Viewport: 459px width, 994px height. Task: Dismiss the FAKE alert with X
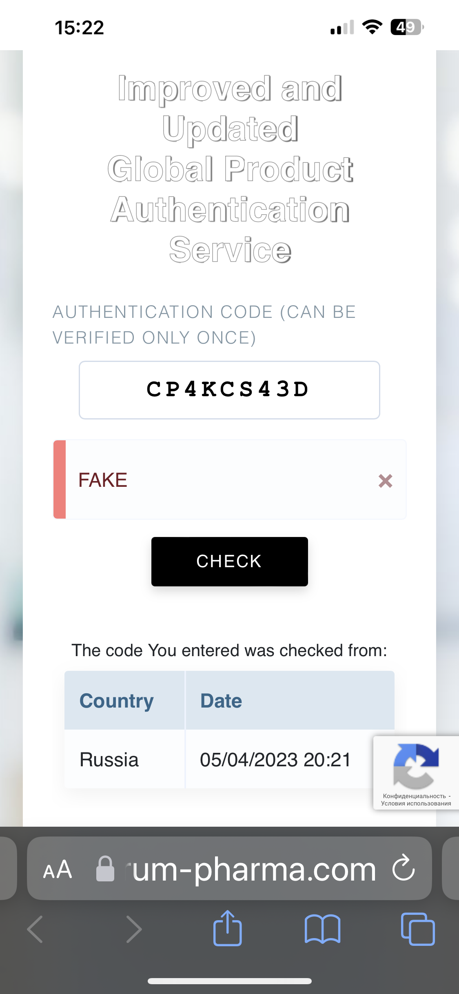(385, 481)
